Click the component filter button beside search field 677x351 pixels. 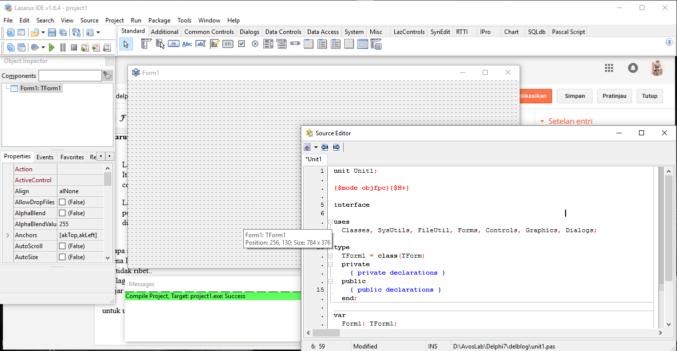point(107,75)
